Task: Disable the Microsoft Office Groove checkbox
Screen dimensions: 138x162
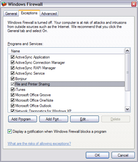Action: 12,95
